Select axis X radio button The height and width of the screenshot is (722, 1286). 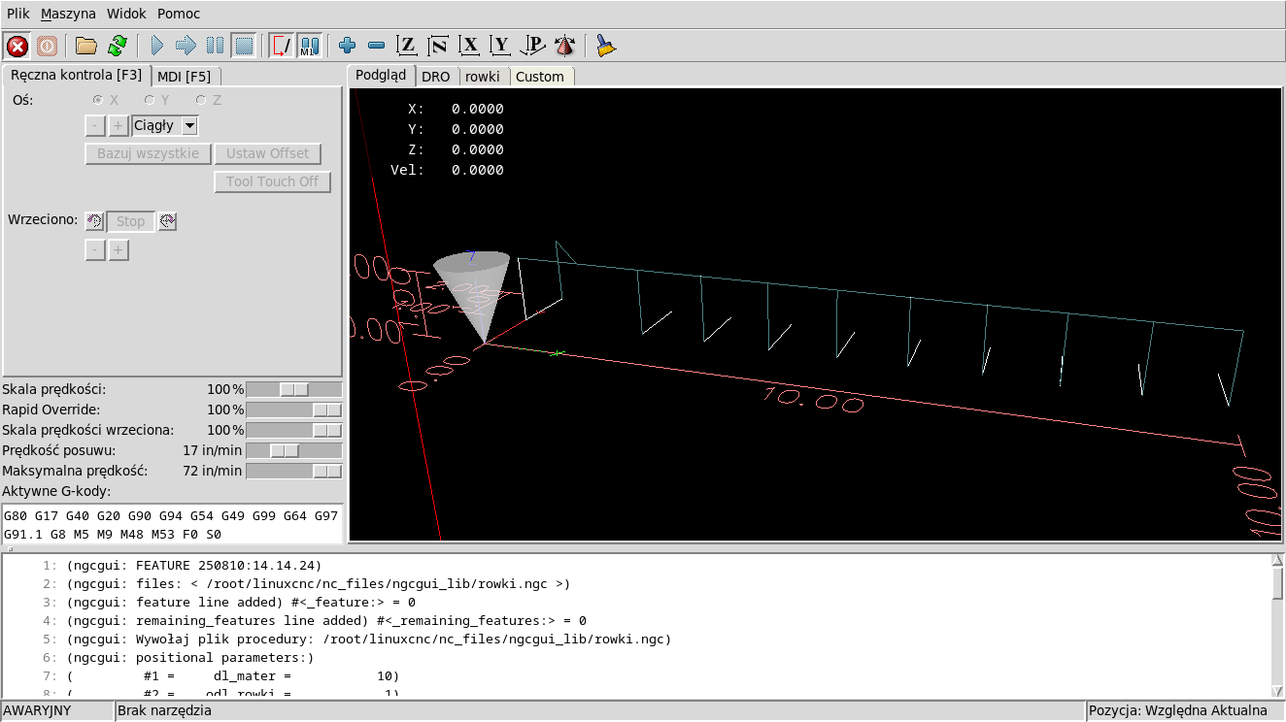point(105,99)
